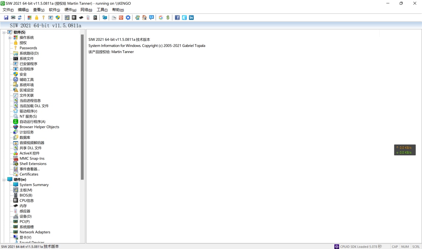Click the gray eraser-like icon before the red power icon
This screenshot has width=422, height=249.
[114, 18]
